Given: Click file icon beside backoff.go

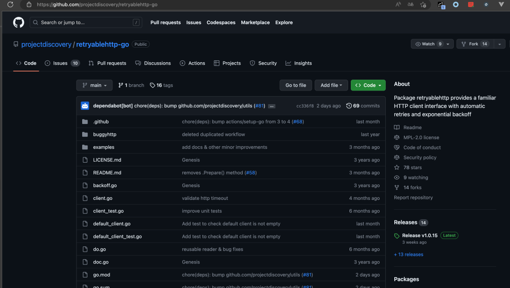Looking at the screenshot, I should click(85, 185).
